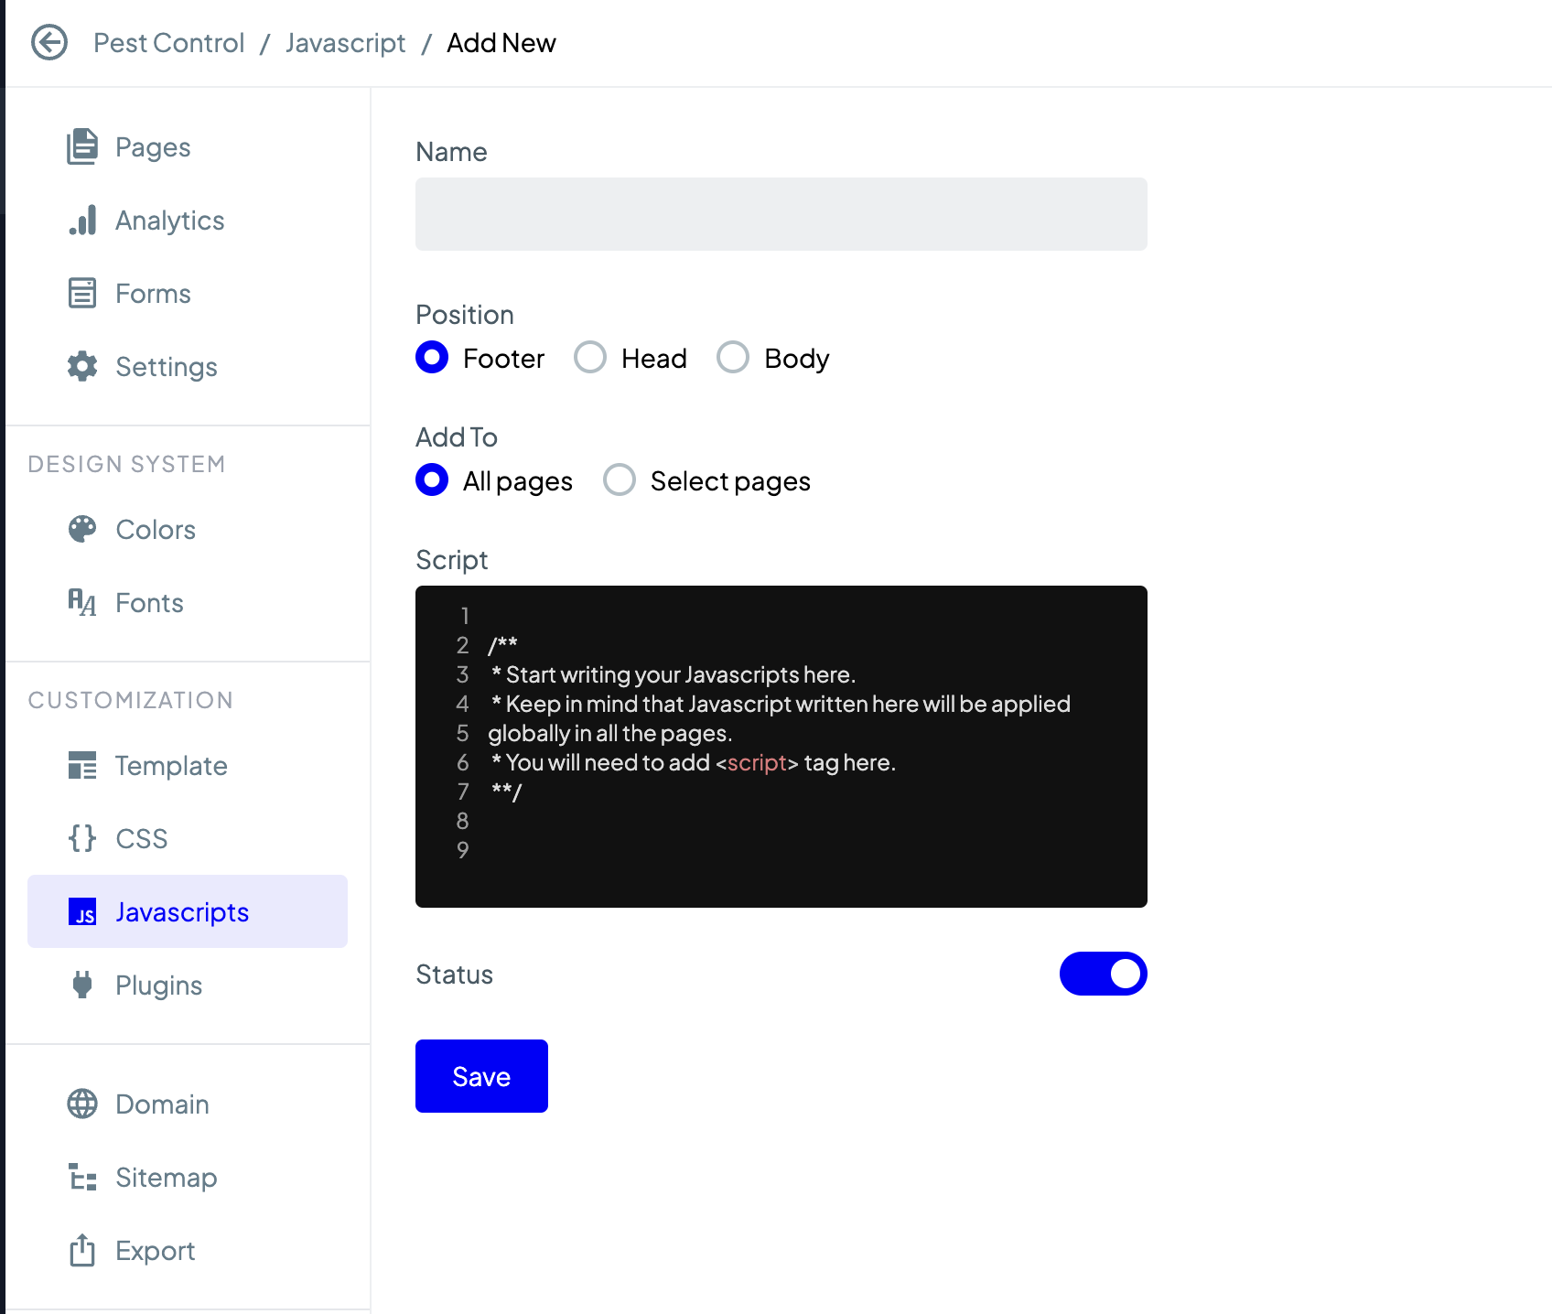1552x1314 pixels.
Task: Click the Export share icon
Action: click(x=82, y=1250)
